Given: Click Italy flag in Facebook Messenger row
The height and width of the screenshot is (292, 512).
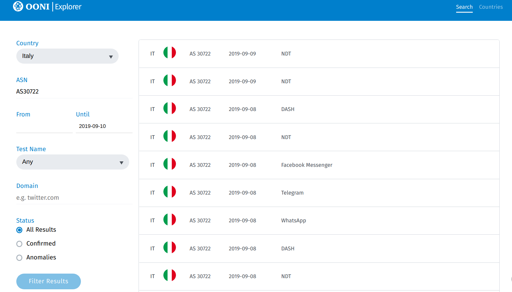Looking at the screenshot, I should tap(170, 164).
